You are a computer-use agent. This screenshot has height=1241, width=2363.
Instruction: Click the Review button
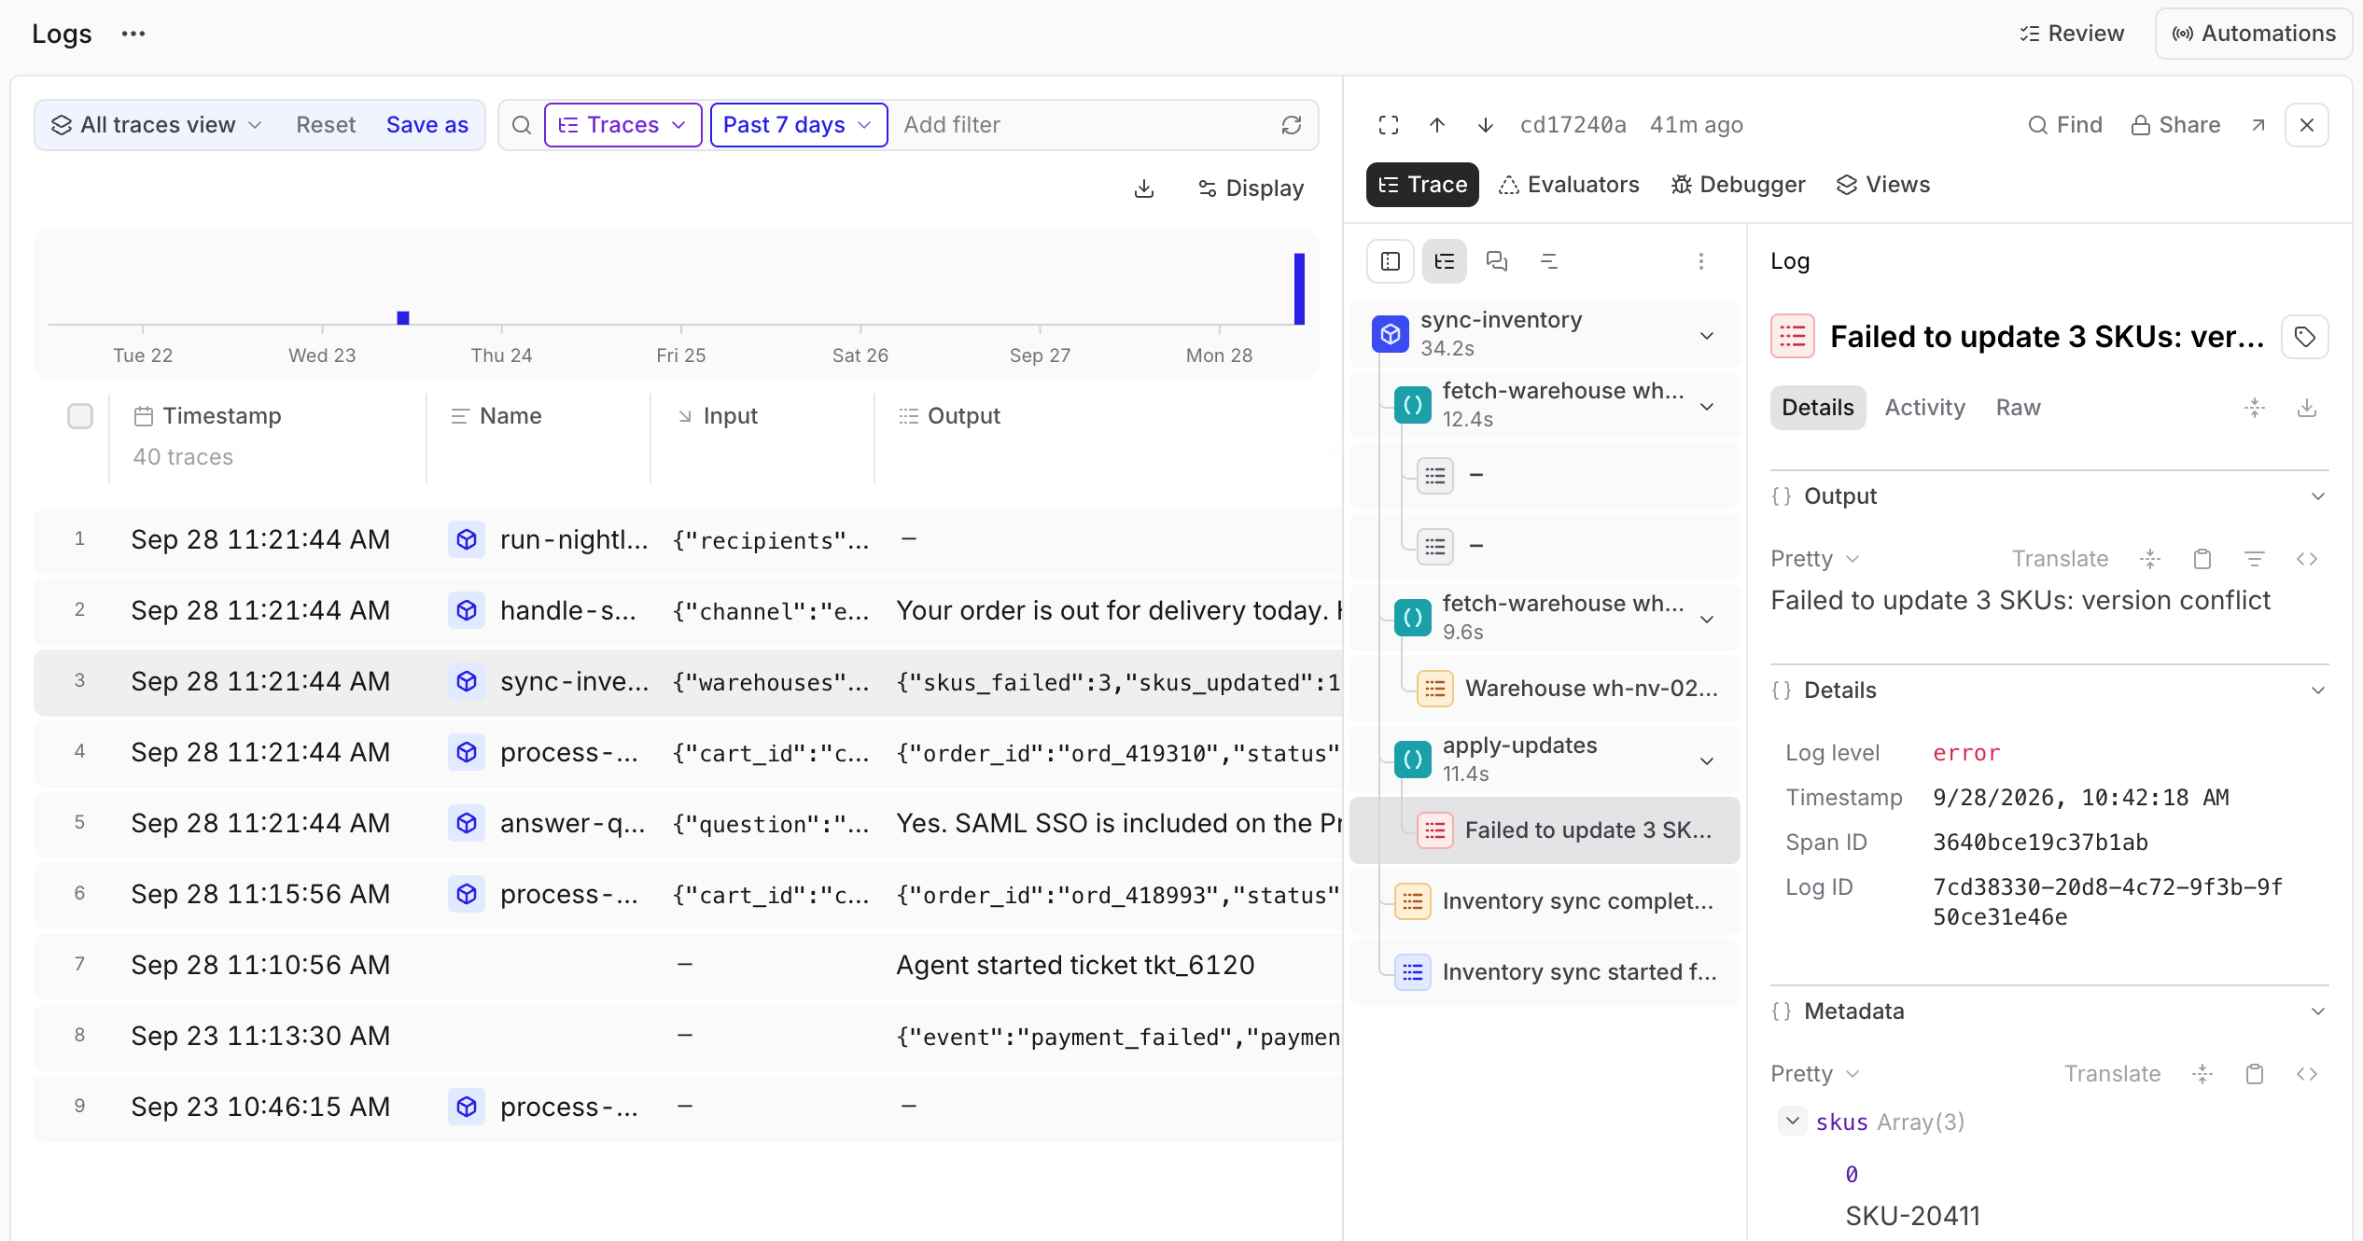tap(2072, 34)
